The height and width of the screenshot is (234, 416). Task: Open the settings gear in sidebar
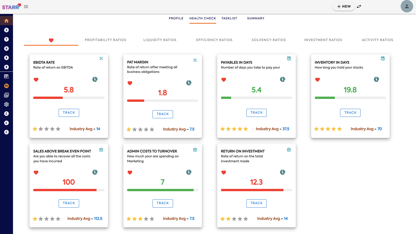click(6, 104)
